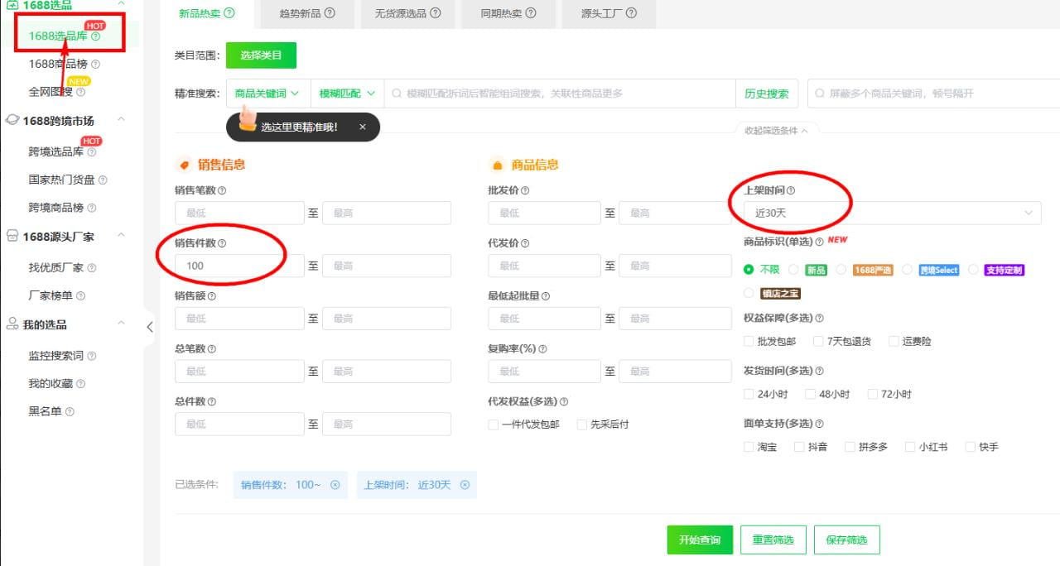The image size is (1060, 566).
Task: Click the 选择类目 button
Action: [x=262, y=55]
